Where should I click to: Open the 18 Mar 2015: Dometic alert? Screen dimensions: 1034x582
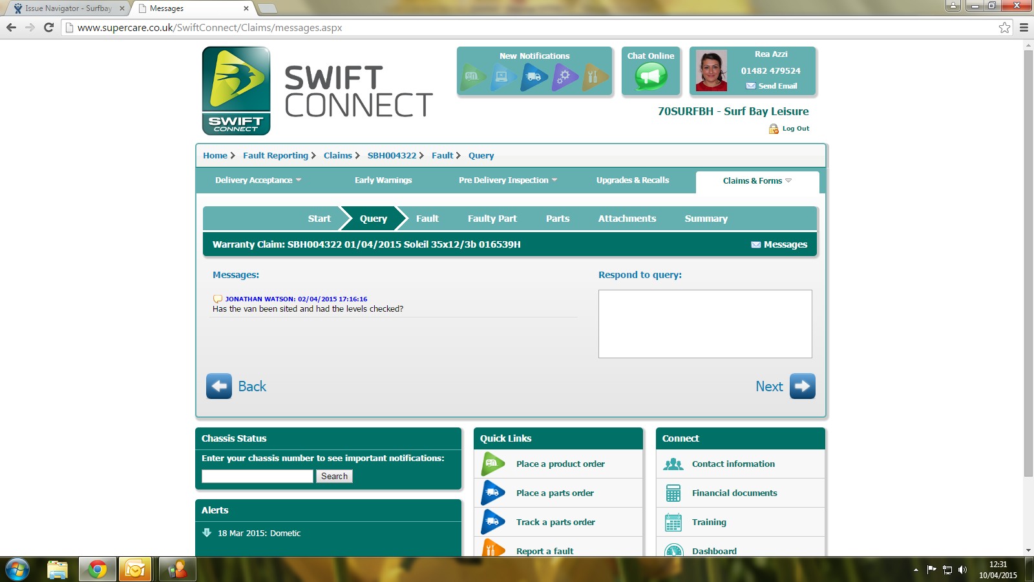click(259, 533)
